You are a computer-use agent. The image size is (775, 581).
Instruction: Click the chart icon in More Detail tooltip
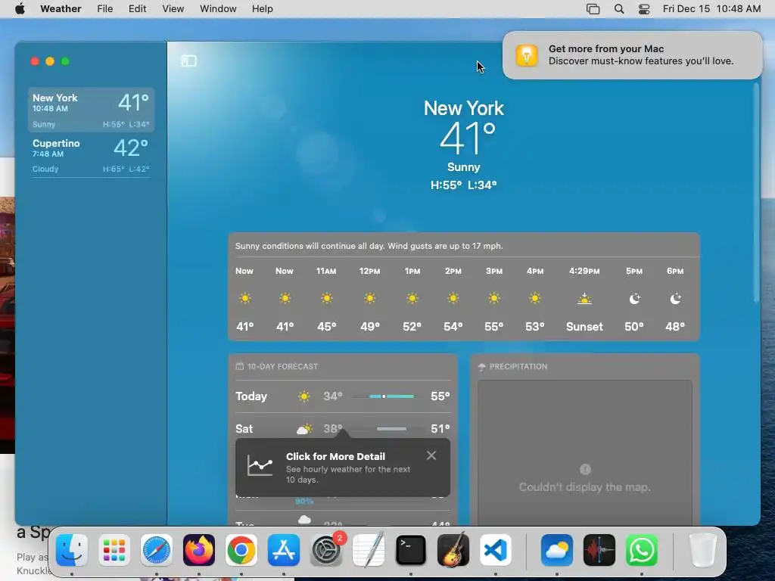click(x=260, y=465)
